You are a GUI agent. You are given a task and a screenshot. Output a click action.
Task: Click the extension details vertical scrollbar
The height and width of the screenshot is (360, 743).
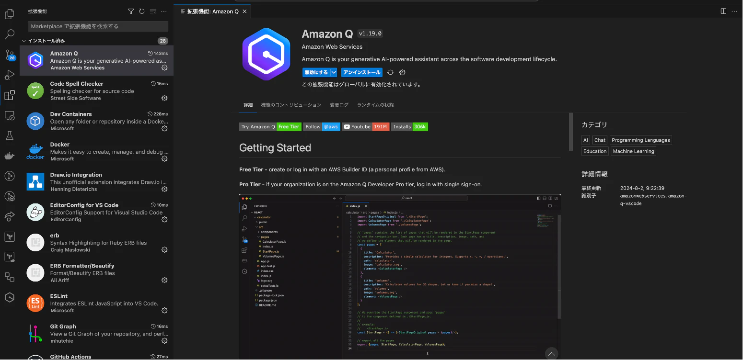click(x=570, y=132)
